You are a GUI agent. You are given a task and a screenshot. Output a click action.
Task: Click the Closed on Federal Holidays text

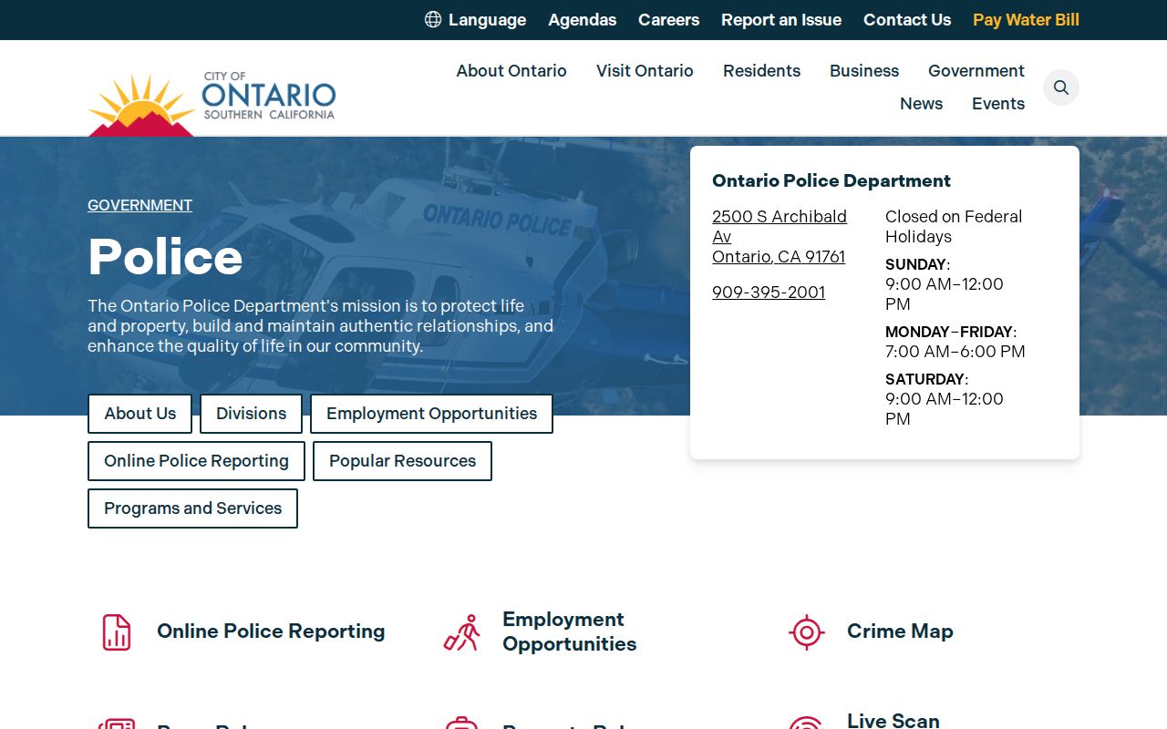pyautogui.click(x=954, y=227)
